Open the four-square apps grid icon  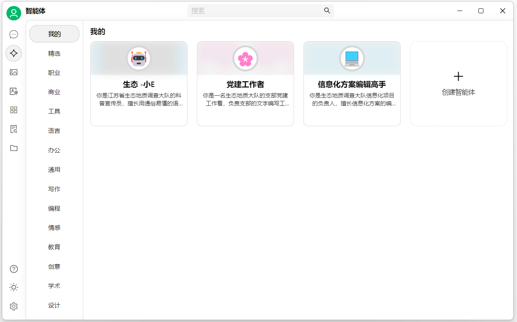click(14, 110)
